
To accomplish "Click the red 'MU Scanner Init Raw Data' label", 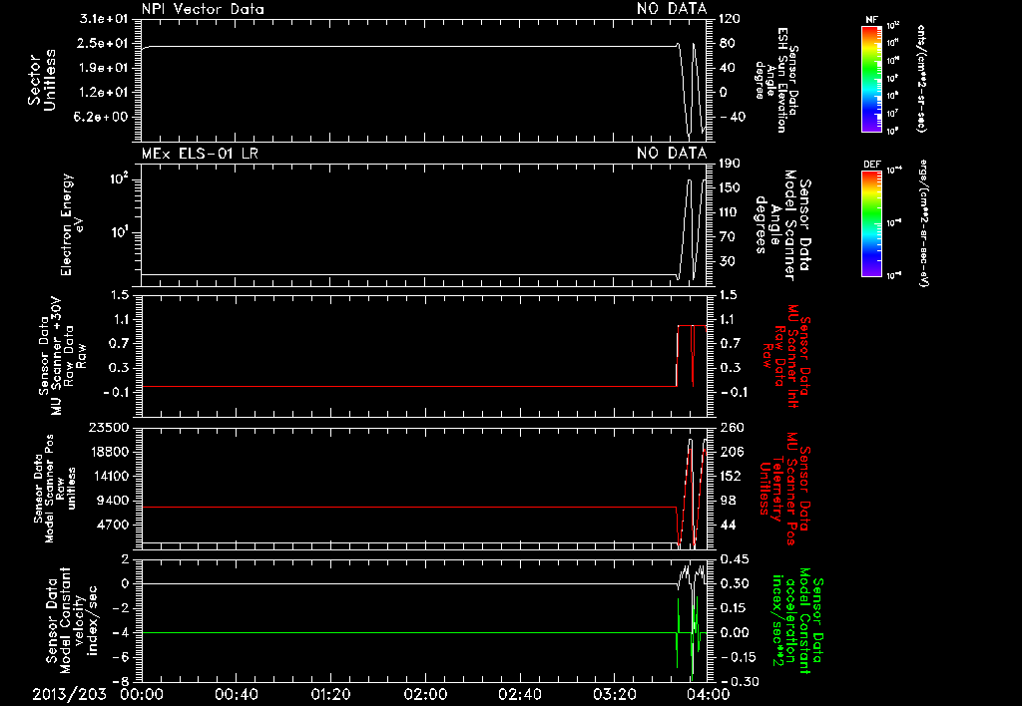I will click(786, 356).
